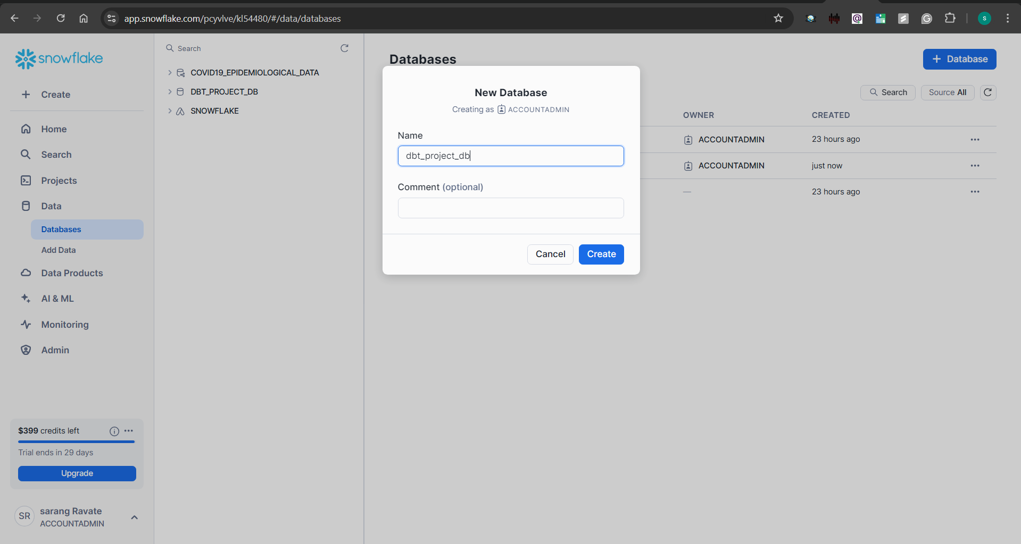
Task: Open actions for just now row
Action: coord(975,166)
